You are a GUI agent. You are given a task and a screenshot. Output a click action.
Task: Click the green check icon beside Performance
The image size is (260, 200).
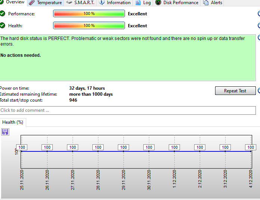2,13
